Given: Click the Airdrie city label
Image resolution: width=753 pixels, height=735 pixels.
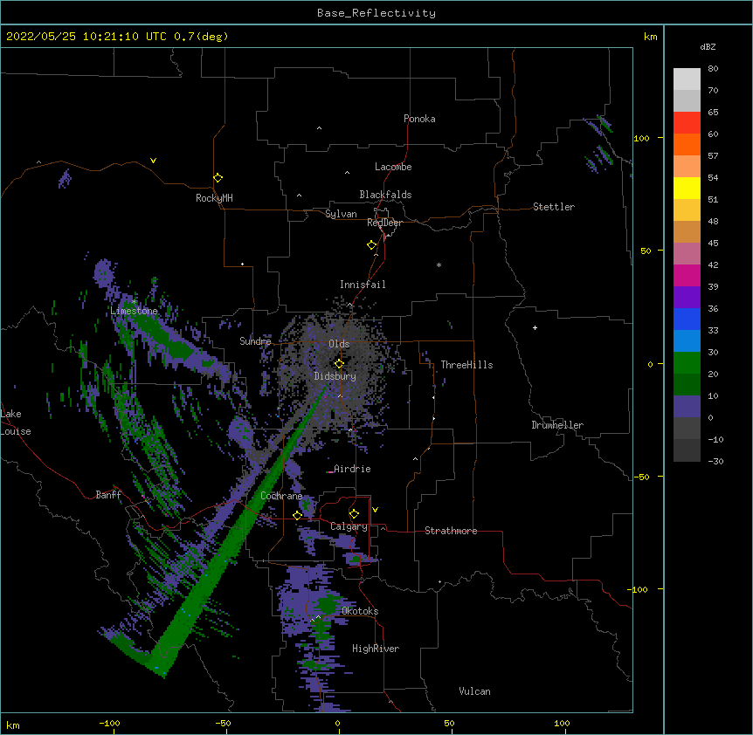Looking at the screenshot, I should (352, 469).
